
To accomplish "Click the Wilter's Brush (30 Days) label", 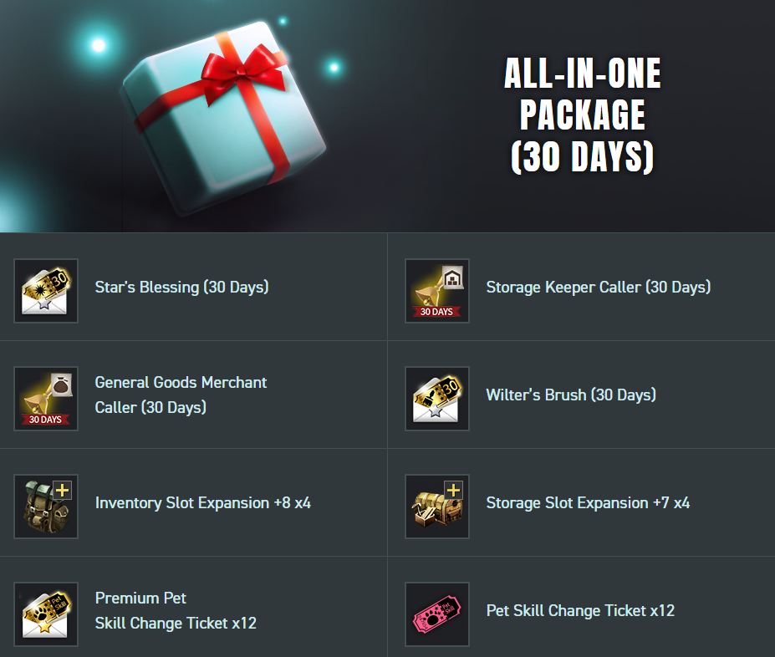I will pyautogui.click(x=571, y=395).
